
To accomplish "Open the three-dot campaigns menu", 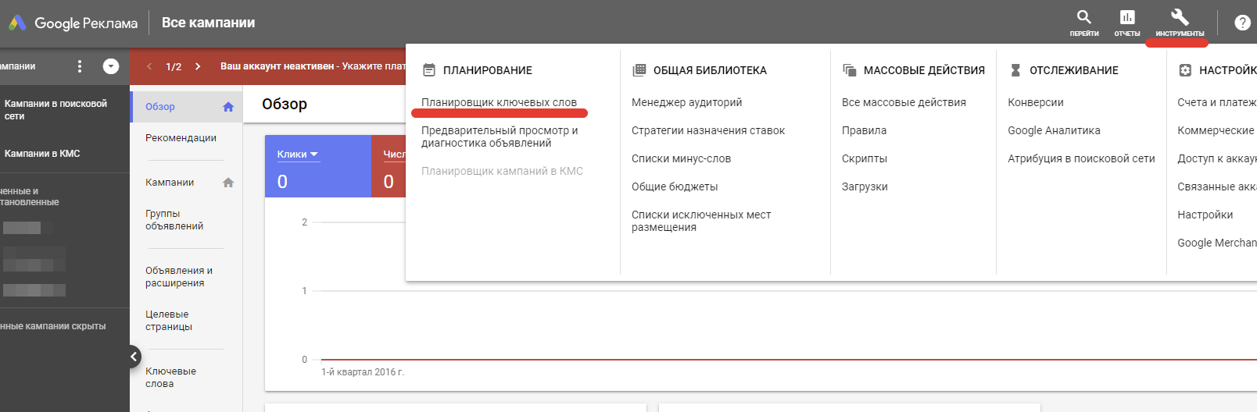I will tap(80, 66).
